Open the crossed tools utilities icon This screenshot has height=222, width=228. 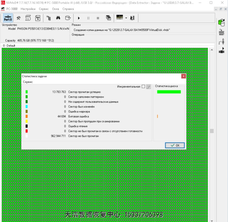(19, 18)
